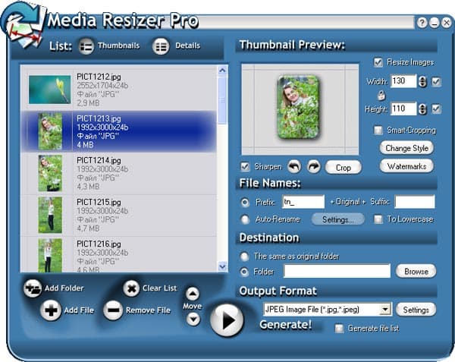Click the Suffix text field
Screen dimensions: 455x362
[415, 202]
